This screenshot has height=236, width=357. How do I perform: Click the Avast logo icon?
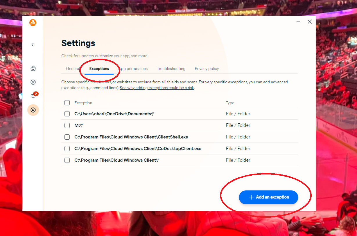33,22
